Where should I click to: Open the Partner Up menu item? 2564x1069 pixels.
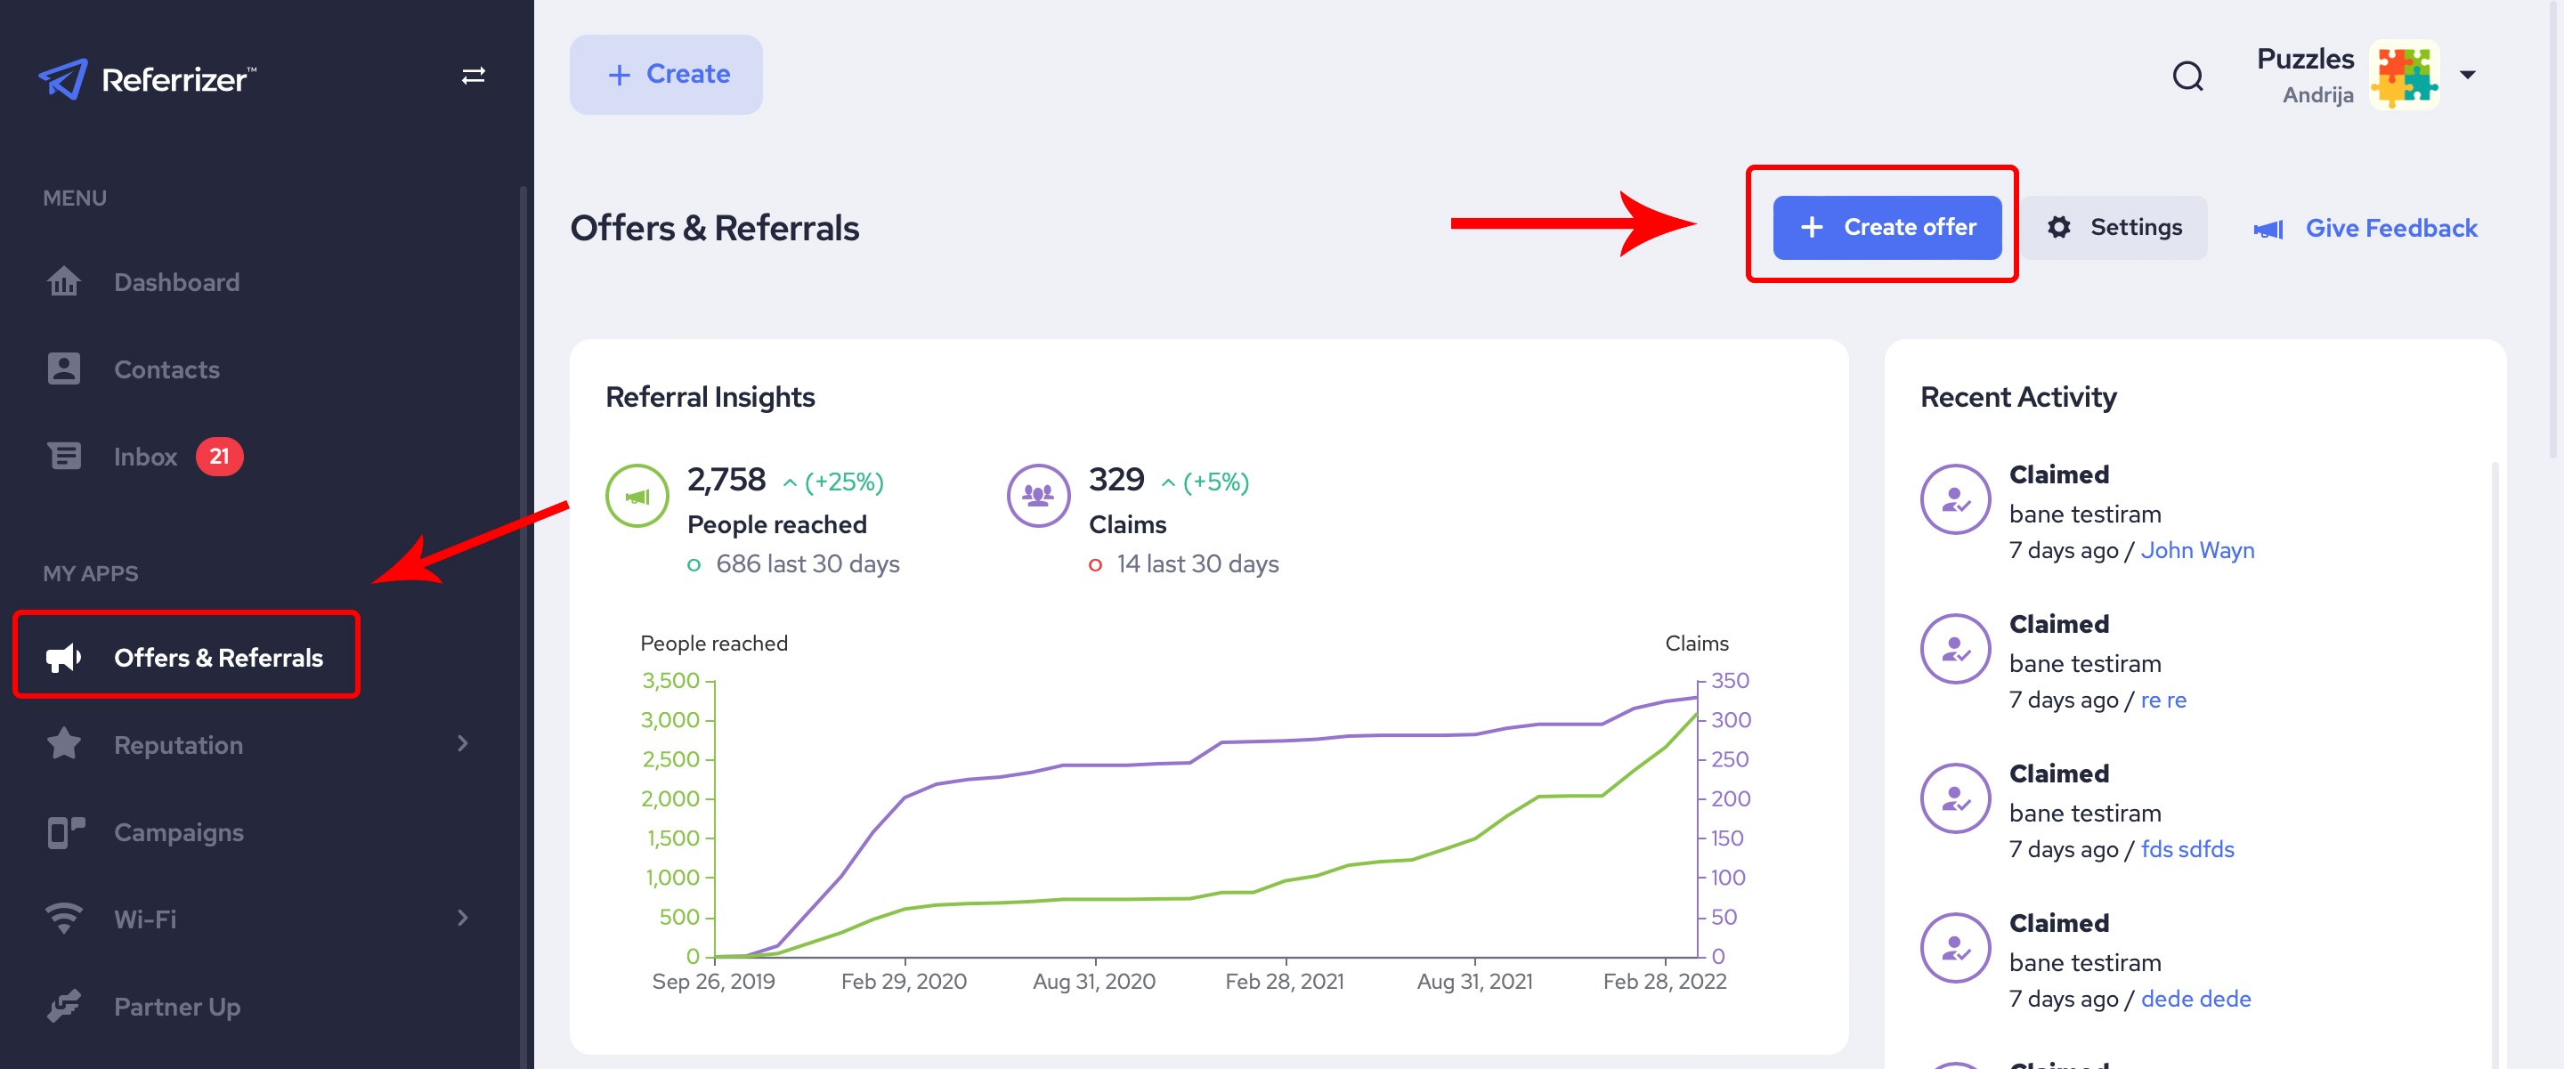(x=177, y=1007)
